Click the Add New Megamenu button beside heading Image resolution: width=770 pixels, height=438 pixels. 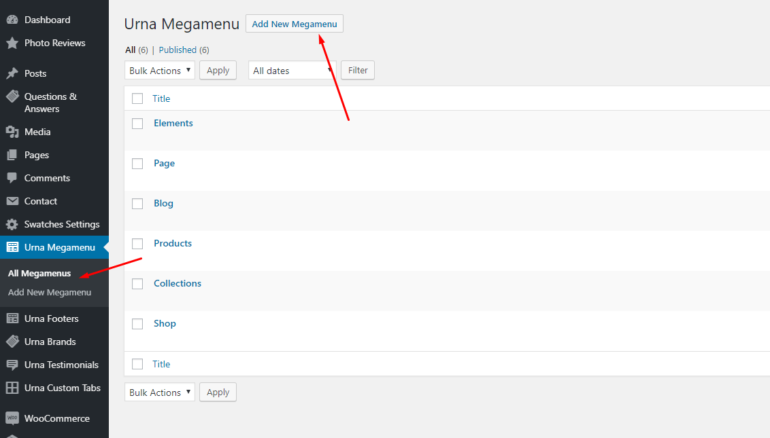[x=294, y=24]
